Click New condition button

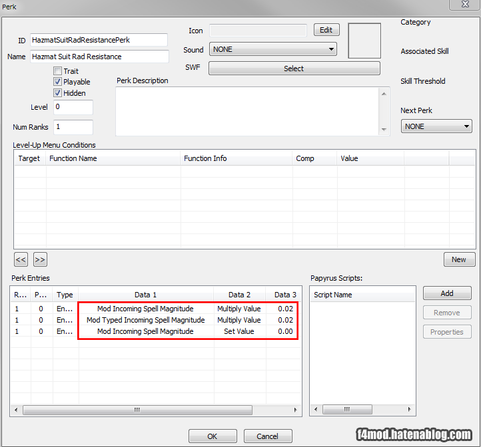point(459,259)
